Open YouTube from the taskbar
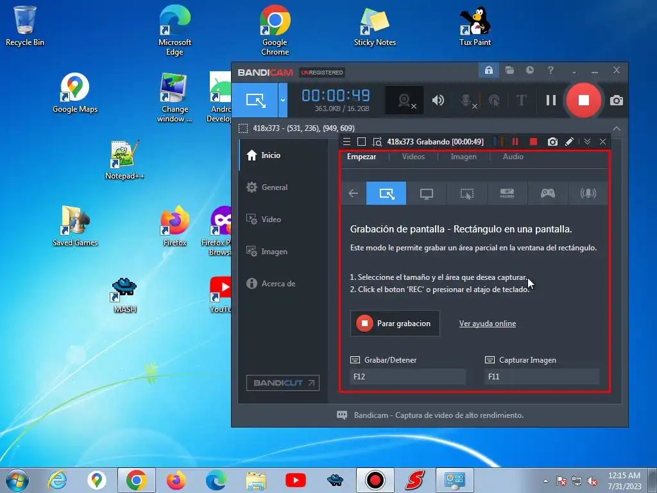The width and height of the screenshot is (657, 493). pos(295,480)
